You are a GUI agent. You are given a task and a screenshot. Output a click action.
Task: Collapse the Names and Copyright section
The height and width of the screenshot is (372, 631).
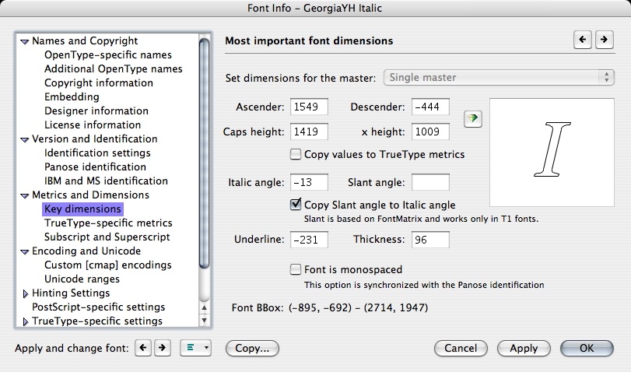[x=25, y=41]
